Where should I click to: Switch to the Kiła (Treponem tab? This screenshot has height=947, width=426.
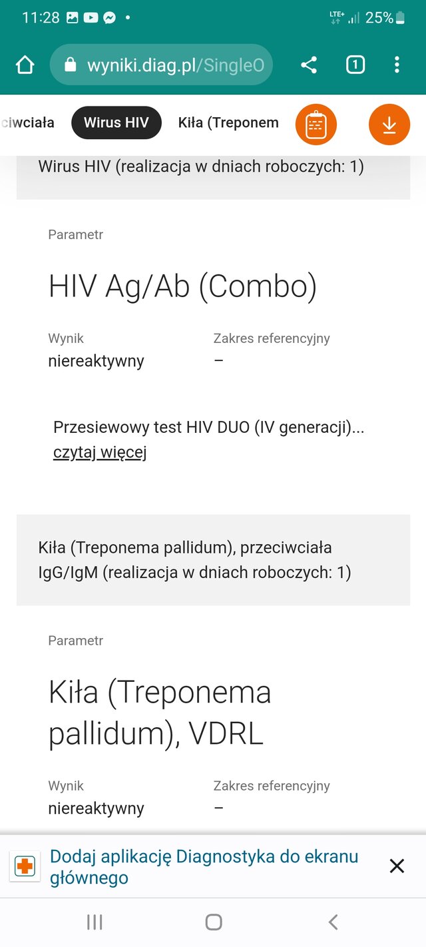pyautogui.click(x=228, y=123)
